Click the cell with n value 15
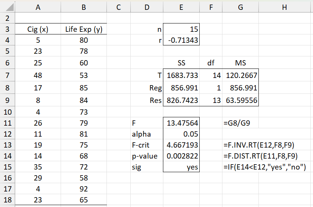Viewport: 313px width, 207px height. [x=182, y=30]
